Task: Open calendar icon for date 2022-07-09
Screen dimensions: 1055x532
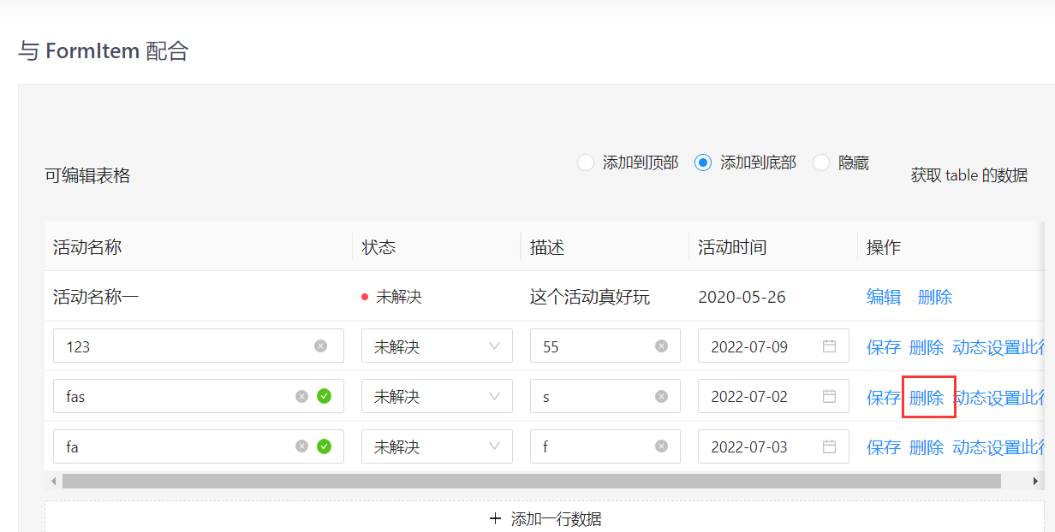Action: pos(829,346)
